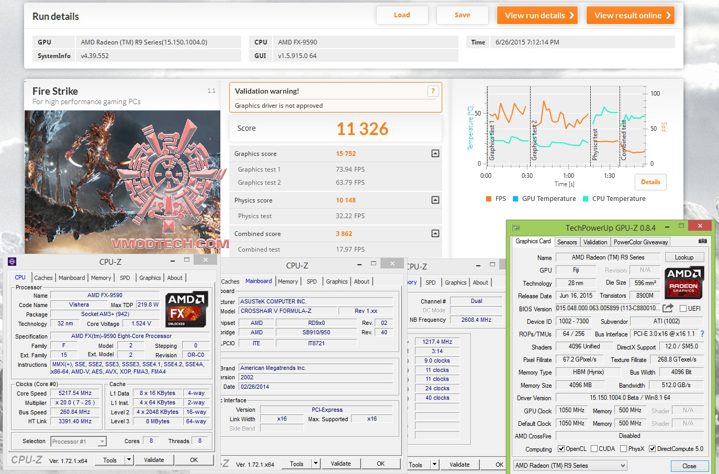
Task: Collapse the Combined score section
Action: (435, 233)
